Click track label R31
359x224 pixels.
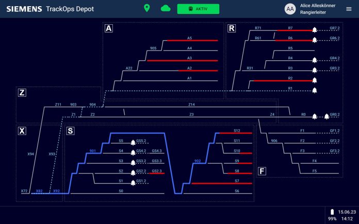coord(250,68)
